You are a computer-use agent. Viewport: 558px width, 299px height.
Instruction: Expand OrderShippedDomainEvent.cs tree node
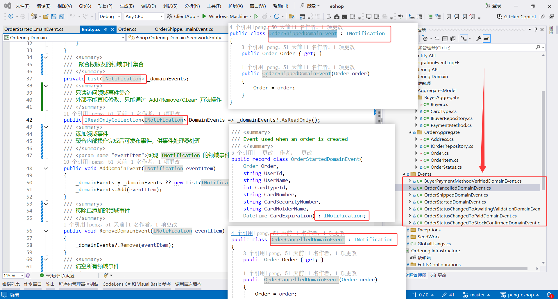point(410,195)
